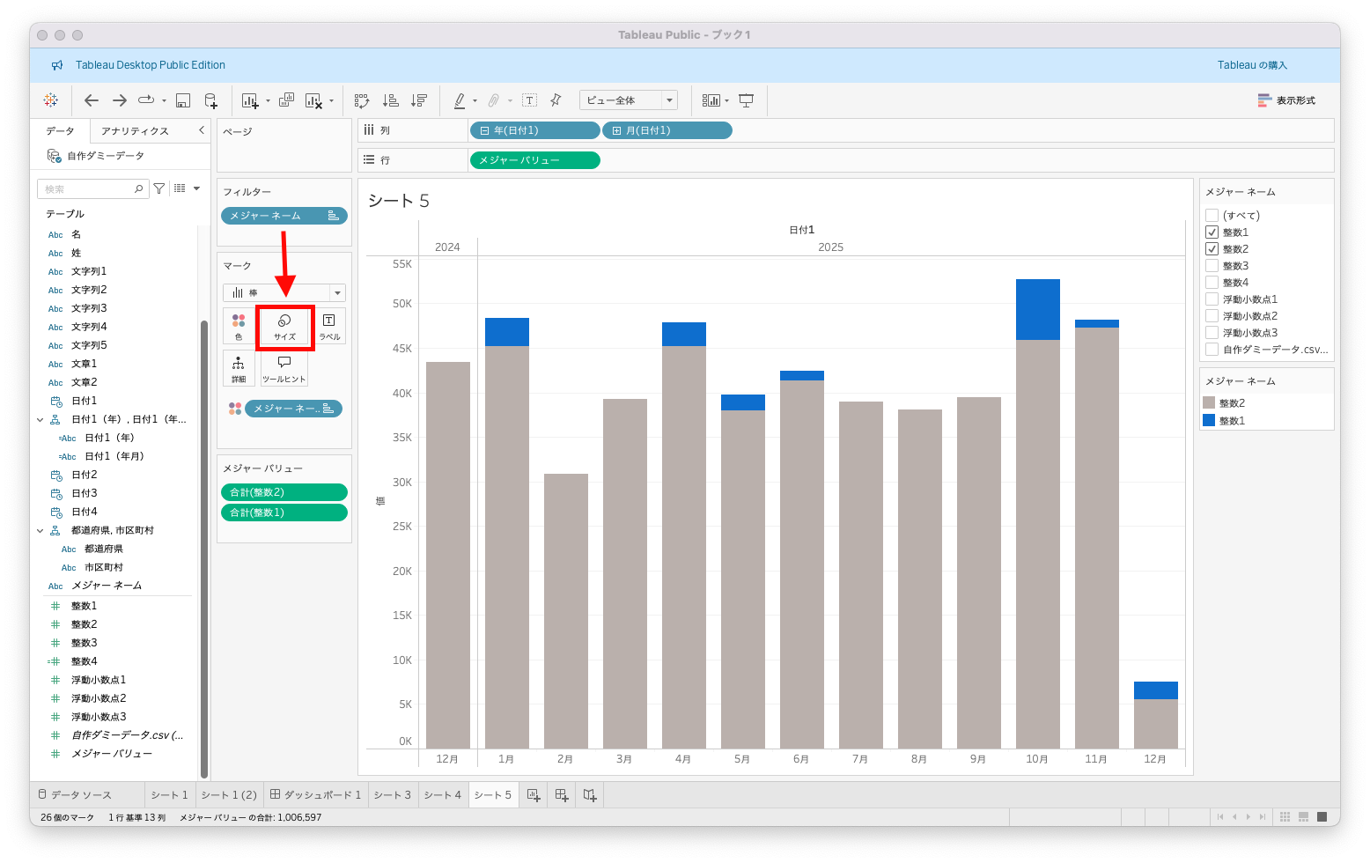Click the Size (サイズ) mark card button
Viewport: 1370px width, 863px height.
[x=284, y=327]
